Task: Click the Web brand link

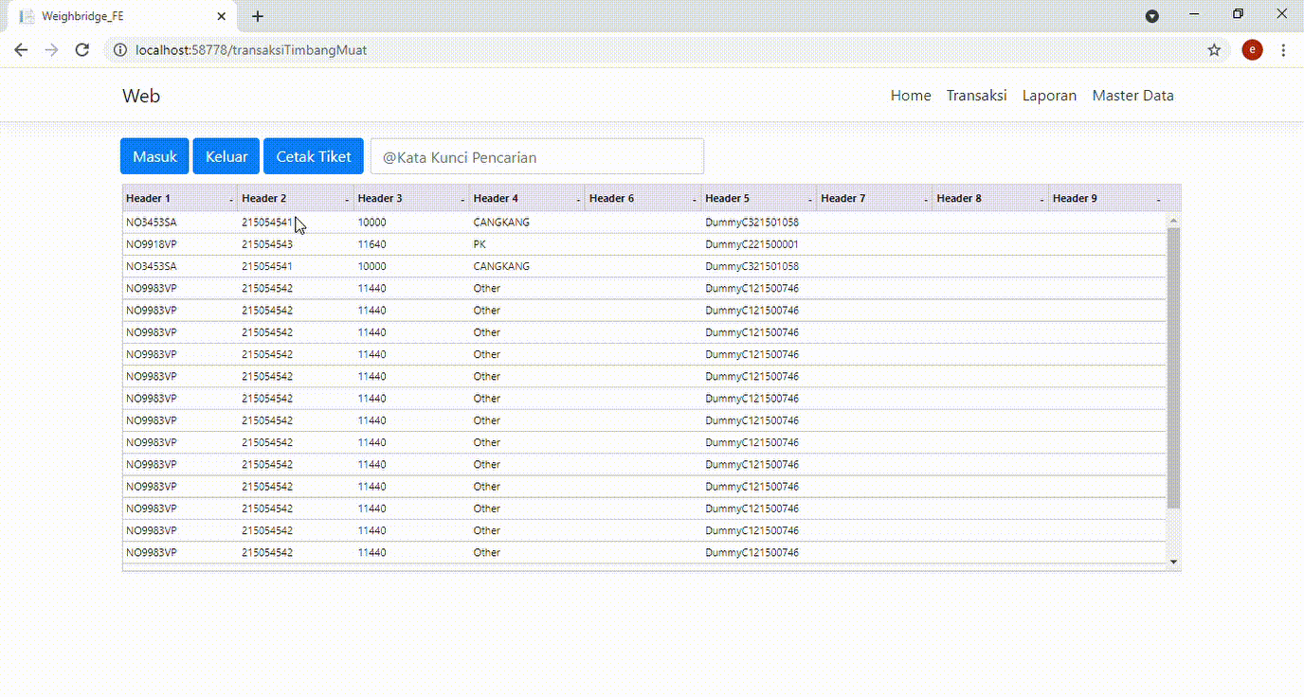Action: click(x=141, y=96)
